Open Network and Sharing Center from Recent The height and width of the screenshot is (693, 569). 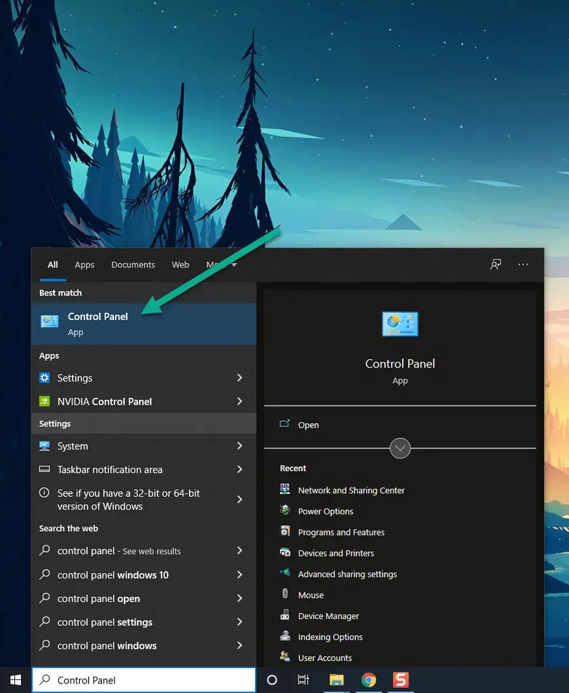pyautogui.click(x=351, y=490)
